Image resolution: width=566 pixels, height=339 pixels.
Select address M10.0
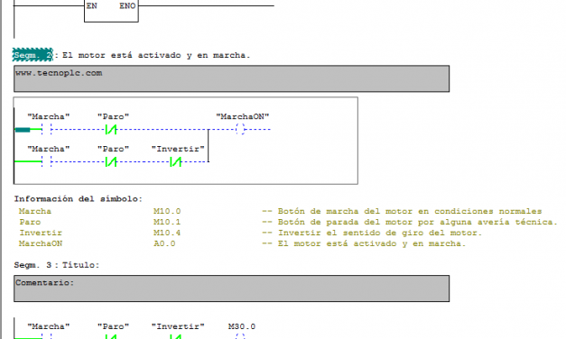pyautogui.click(x=167, y=211)
